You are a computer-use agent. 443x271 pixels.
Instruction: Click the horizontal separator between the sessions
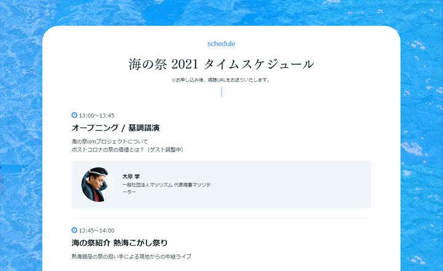coord(221,219)
